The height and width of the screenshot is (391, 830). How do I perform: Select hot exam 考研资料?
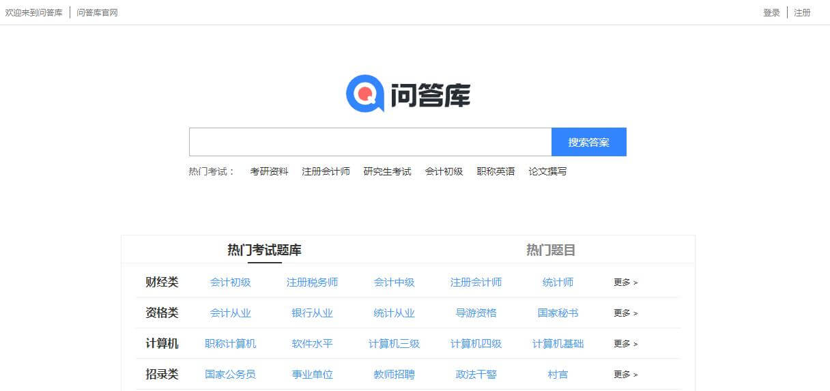click(269, 171)
